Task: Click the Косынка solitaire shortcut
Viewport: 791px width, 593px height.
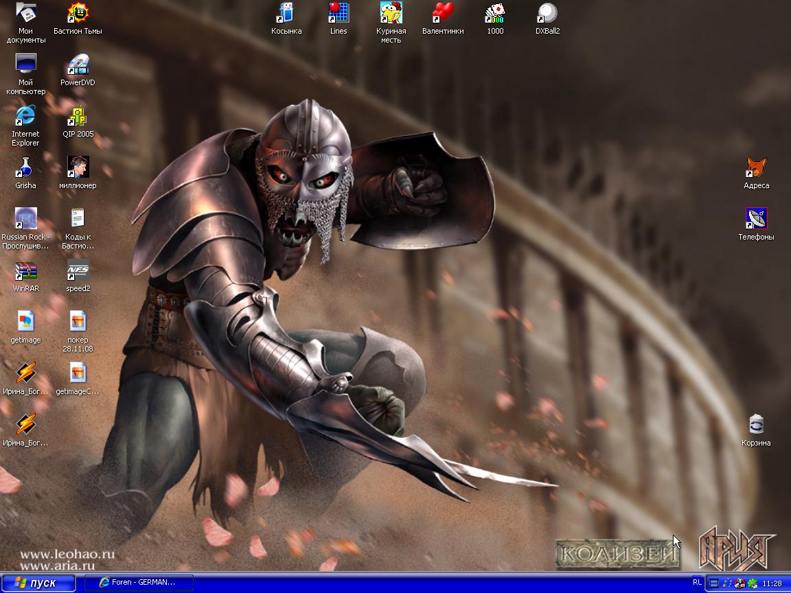Action: tap(286, 19)
